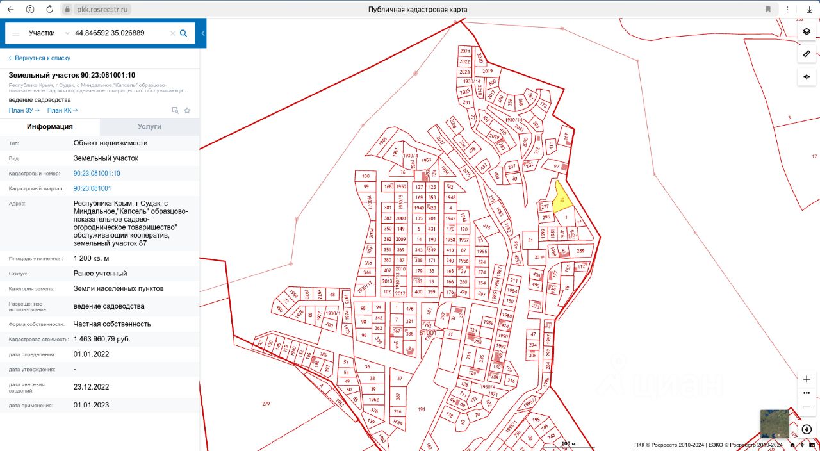The width and height of the screenshot is (820, 451).
Task: Reload the page
Action: [x=49, y=10]
